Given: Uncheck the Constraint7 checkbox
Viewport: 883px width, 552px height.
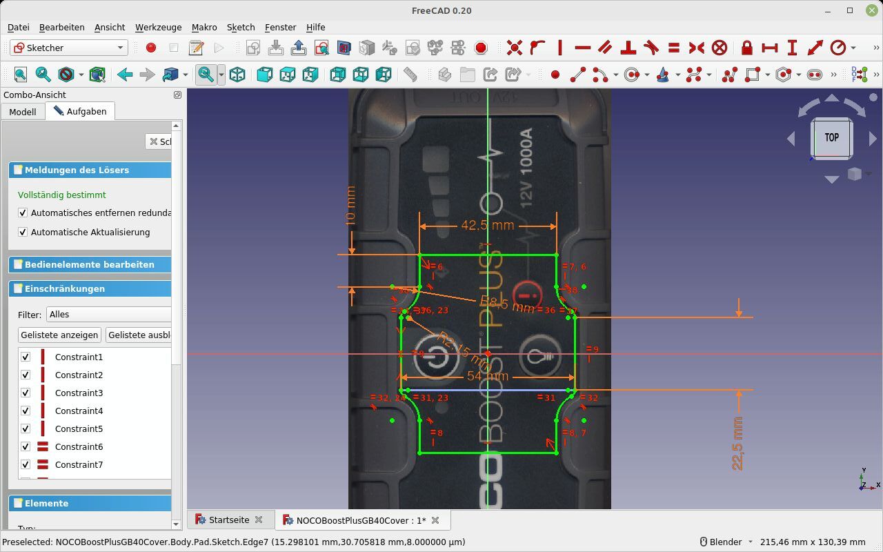Looking at the screenshot, I should click(26, 464).
